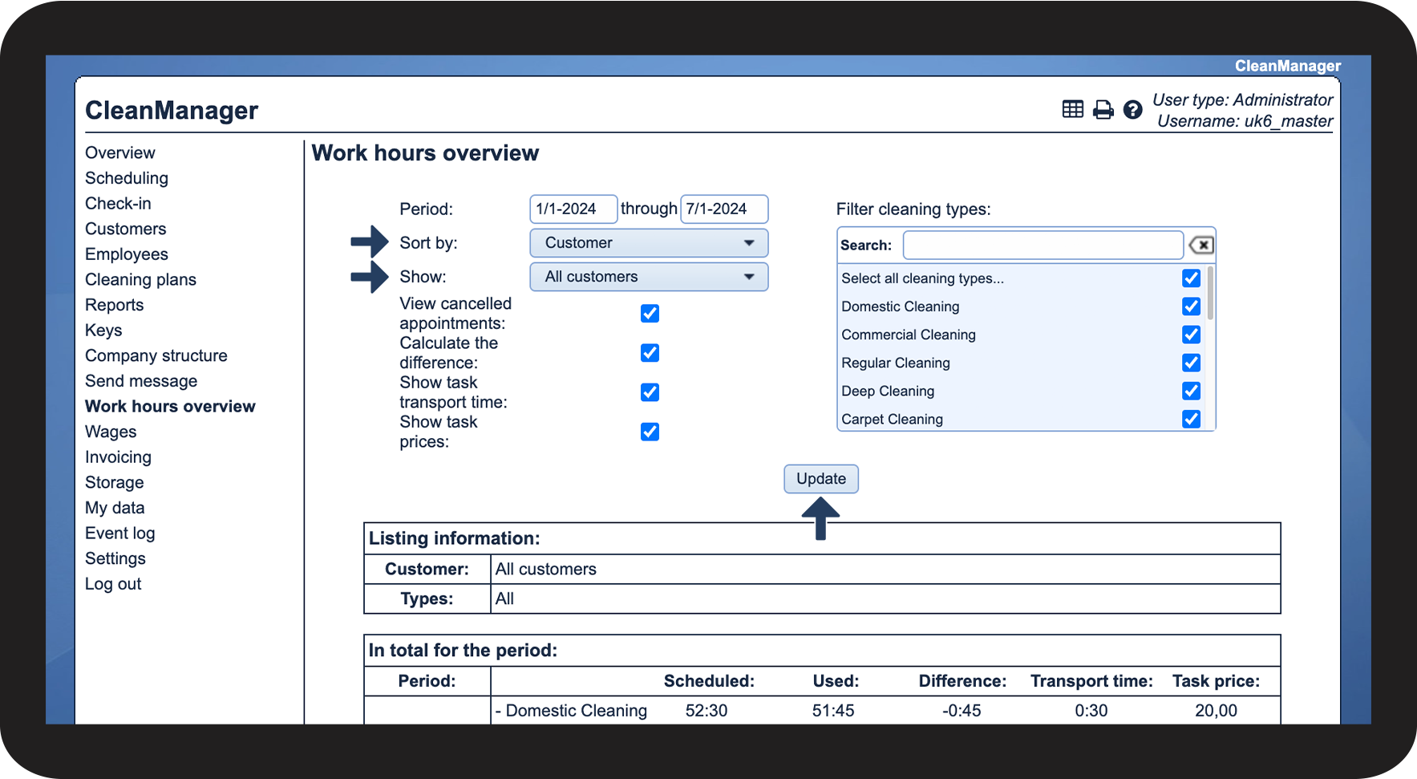Screen dimensions: 1417x779
Task: Uncheck Calculate the difference checkbox
Action: (x=650, y=353)
